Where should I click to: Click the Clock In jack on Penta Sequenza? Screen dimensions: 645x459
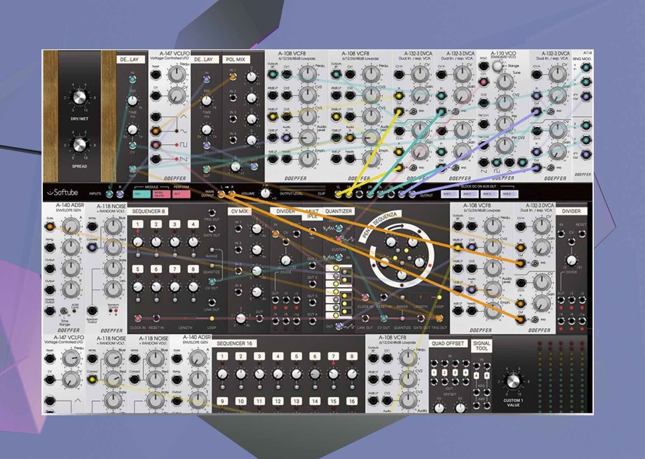point(365,297)
